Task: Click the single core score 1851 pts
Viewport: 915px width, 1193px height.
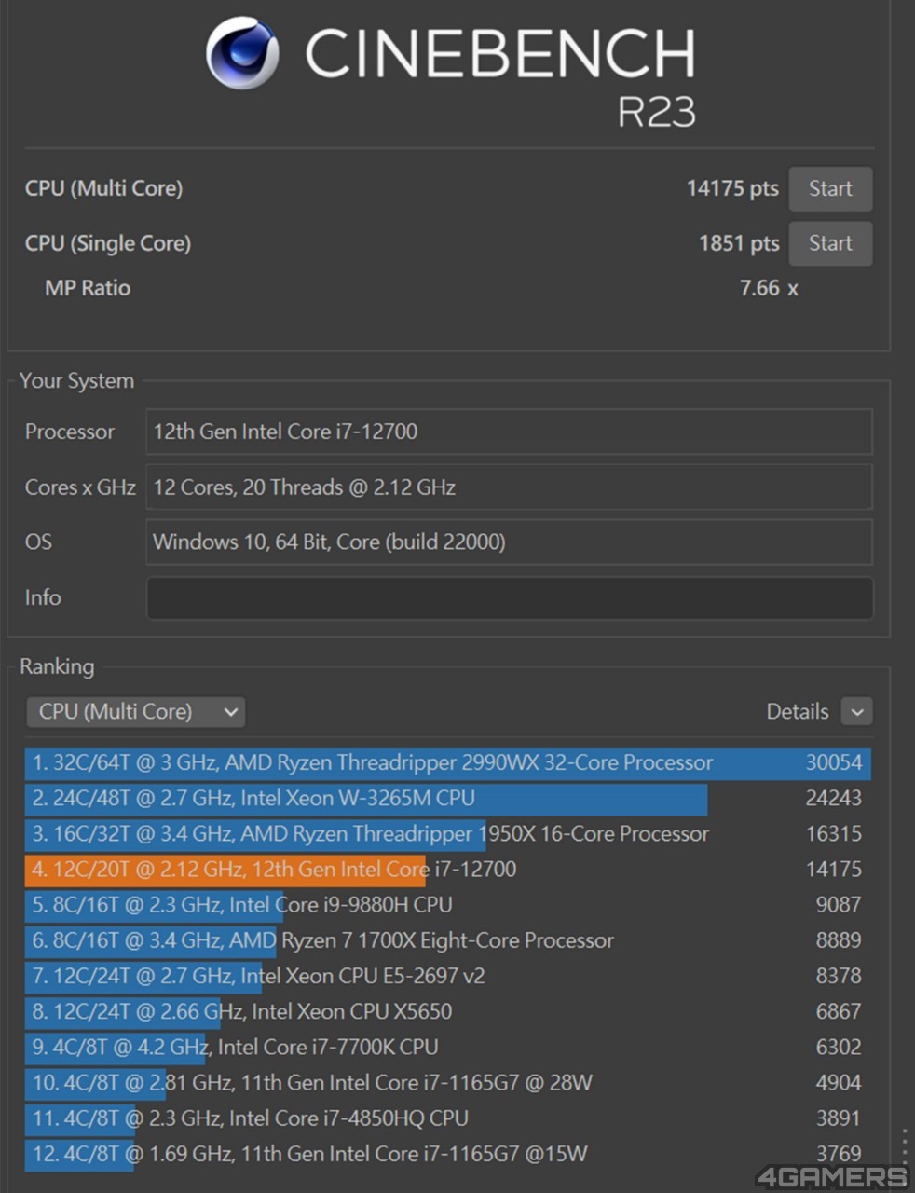Action: click(739, 243)
